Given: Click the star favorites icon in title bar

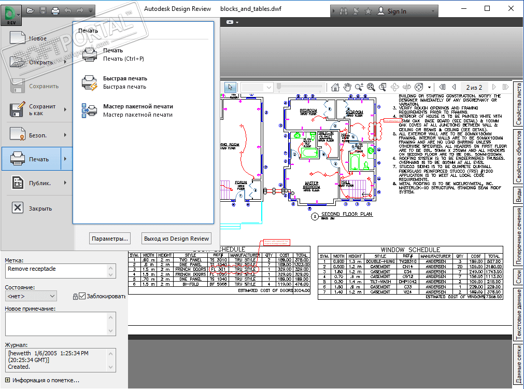Looking at the screenshot, I should 368,11.
